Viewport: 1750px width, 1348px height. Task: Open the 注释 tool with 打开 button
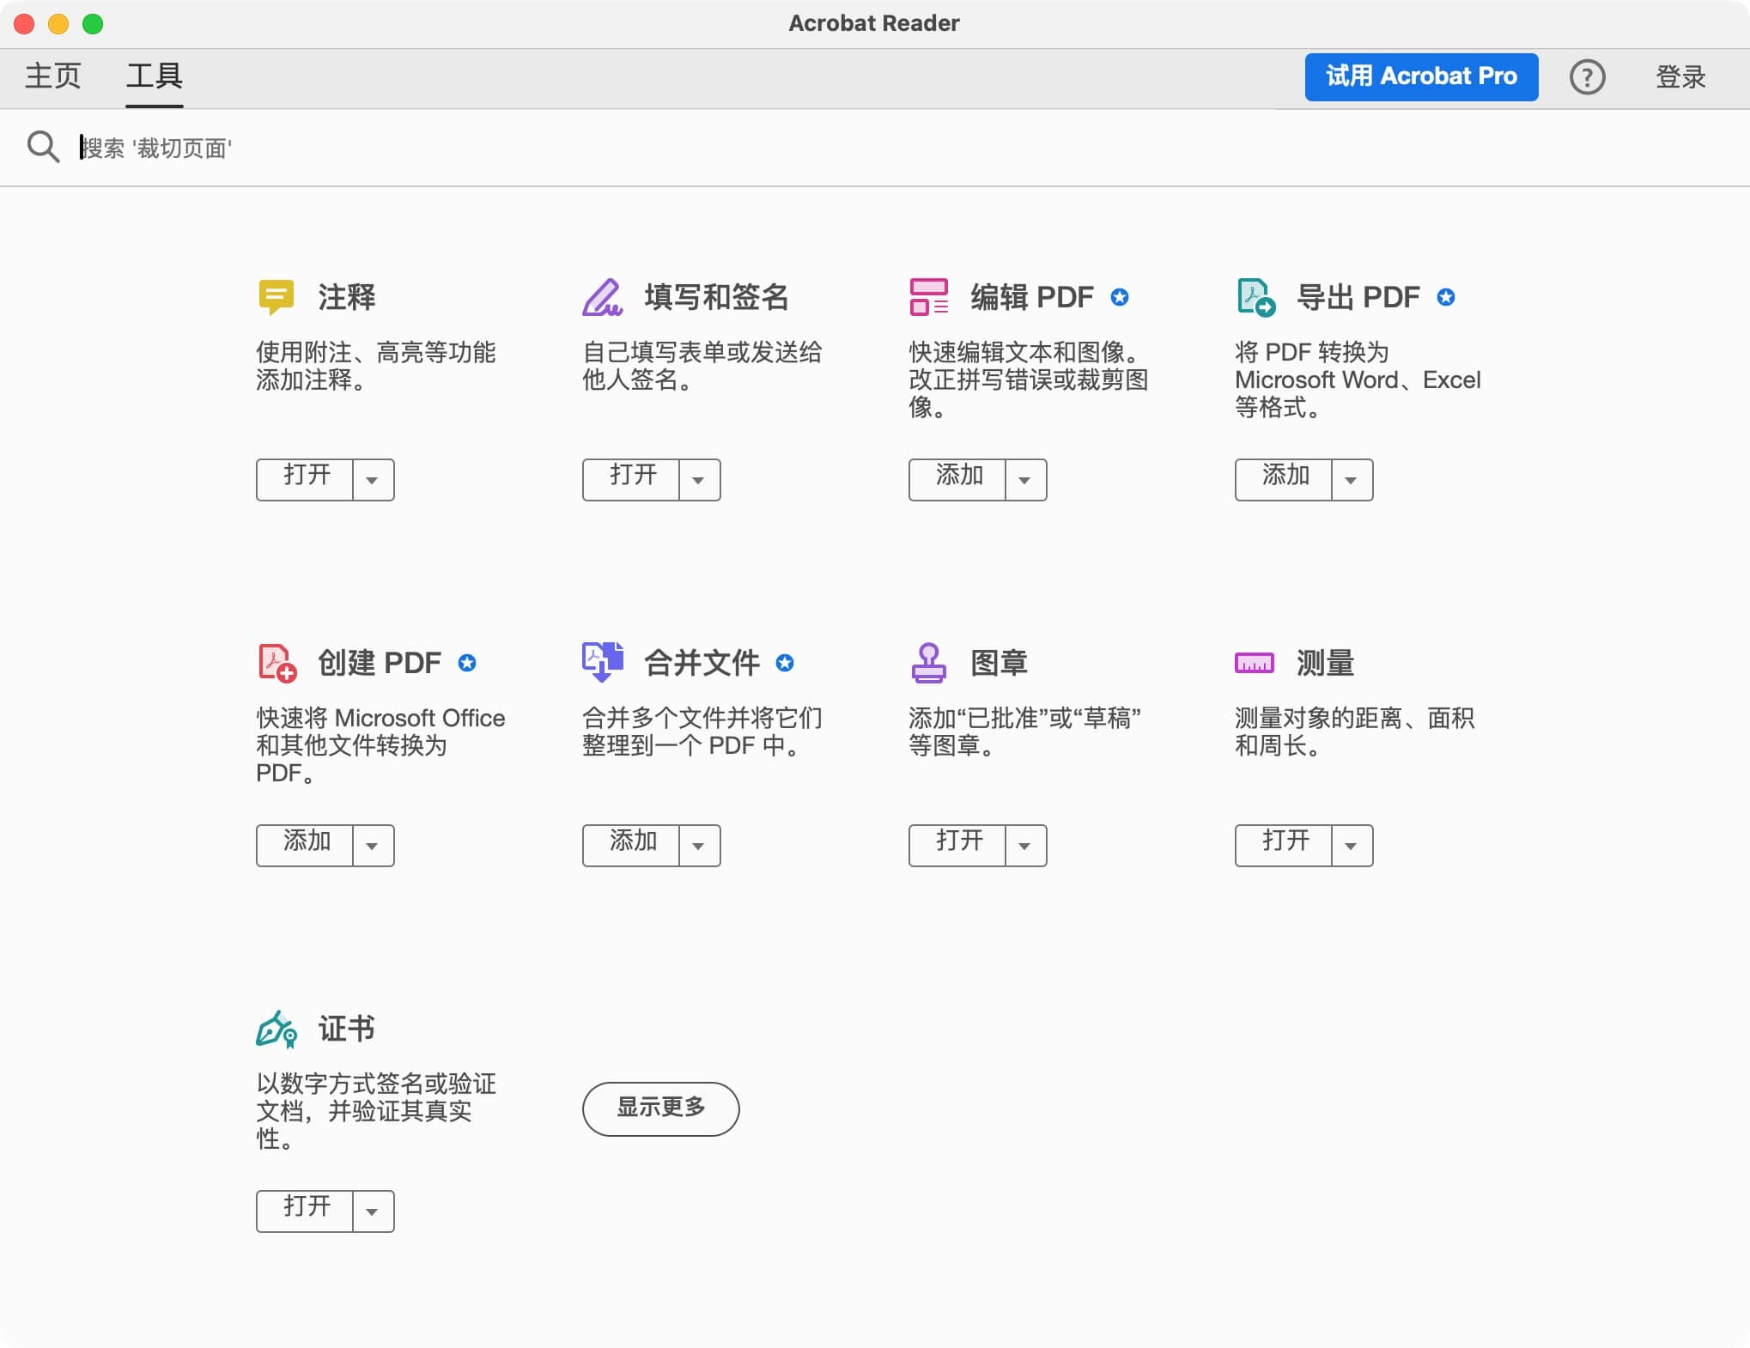tap(305, 480)
